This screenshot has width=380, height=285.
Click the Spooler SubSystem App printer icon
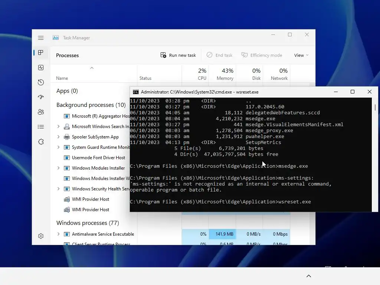tap(67, 137)
